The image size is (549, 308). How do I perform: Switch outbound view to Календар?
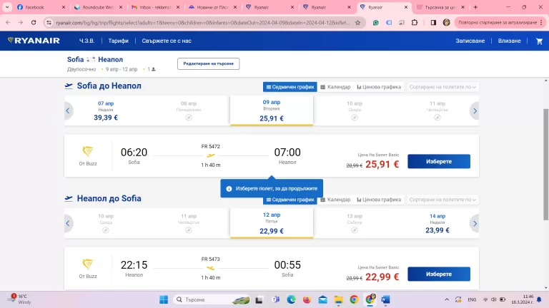click(335, 87)
